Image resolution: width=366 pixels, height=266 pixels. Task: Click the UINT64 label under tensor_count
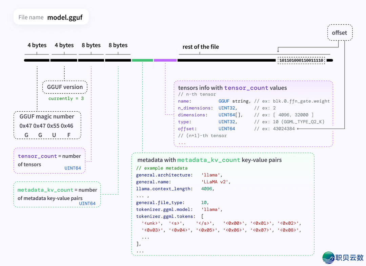click(x=73, y=168)
